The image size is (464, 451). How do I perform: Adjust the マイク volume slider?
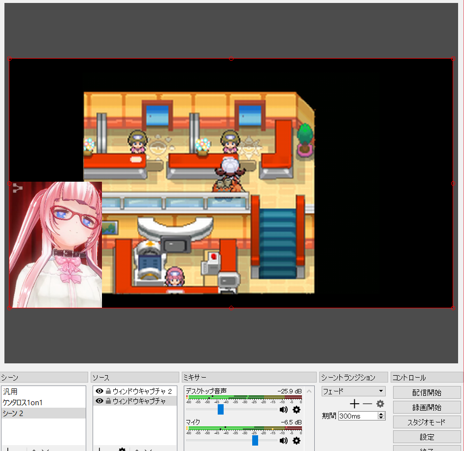tap(255, 440)
